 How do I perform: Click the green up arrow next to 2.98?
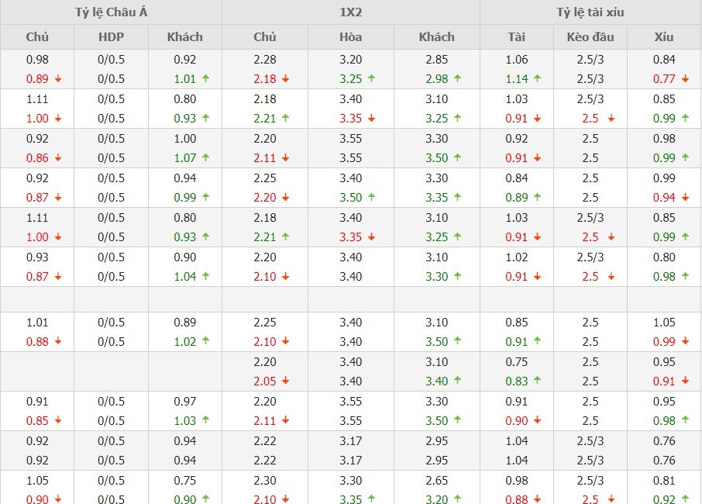tap(457, 79)
